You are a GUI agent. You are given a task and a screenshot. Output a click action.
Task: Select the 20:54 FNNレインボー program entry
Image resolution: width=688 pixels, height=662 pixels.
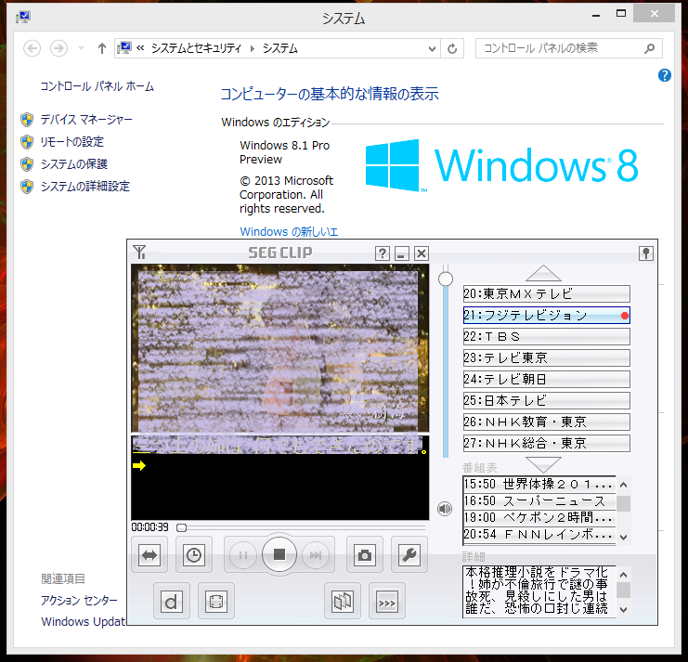coord(539,535)
